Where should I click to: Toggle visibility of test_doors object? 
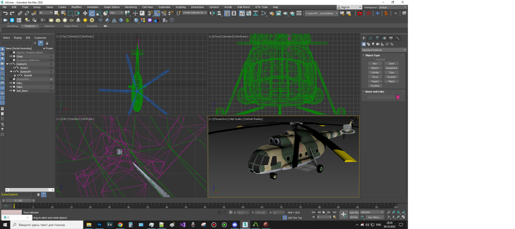[x=10, y=91]
